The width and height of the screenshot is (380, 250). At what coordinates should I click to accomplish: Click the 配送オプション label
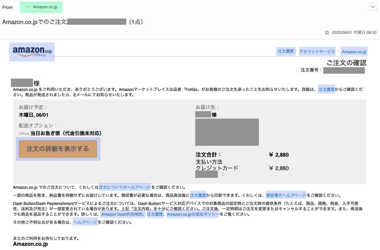pyautogui.click(x=38, y=126)
